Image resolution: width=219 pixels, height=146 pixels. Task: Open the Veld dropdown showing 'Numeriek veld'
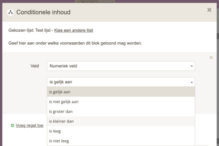tap(118, 66)
